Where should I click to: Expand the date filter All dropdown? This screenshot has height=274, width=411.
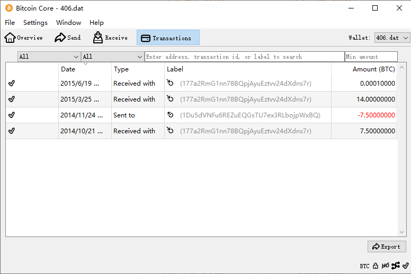tap(49, 57)
